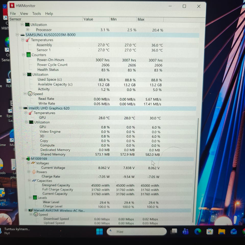245x245 pixels.
Task: Click the Marvell network adapter icon
Action: 31,210
